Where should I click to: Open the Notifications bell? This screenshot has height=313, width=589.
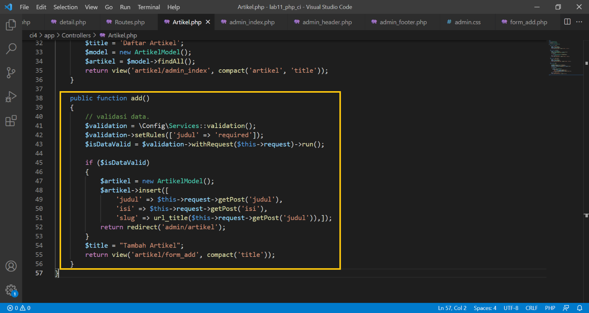(580, 308)
